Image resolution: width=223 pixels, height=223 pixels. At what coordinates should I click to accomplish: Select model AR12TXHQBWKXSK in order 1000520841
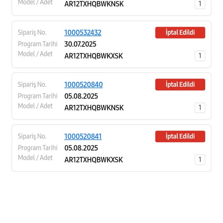pyautogui.click(x=93, y=160)
